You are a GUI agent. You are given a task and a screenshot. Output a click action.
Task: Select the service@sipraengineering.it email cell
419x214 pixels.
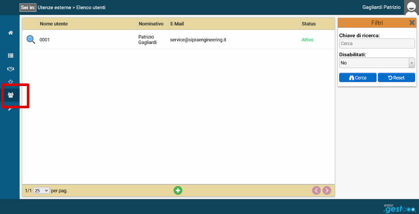pos(198,40)
